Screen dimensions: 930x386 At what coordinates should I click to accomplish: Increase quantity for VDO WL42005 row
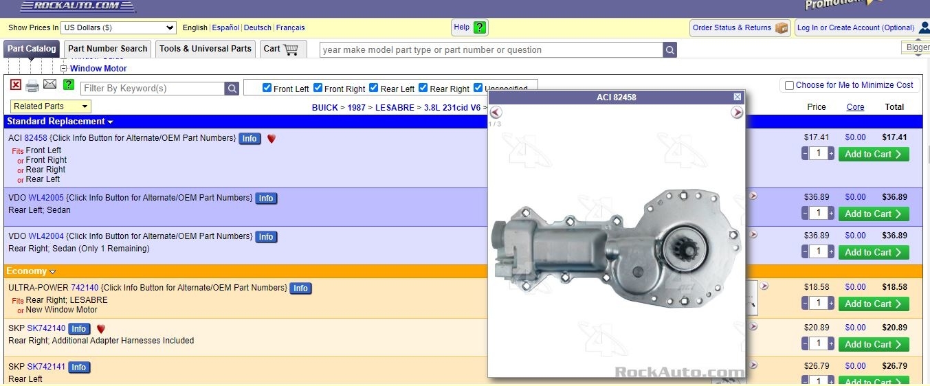point(831,214)
